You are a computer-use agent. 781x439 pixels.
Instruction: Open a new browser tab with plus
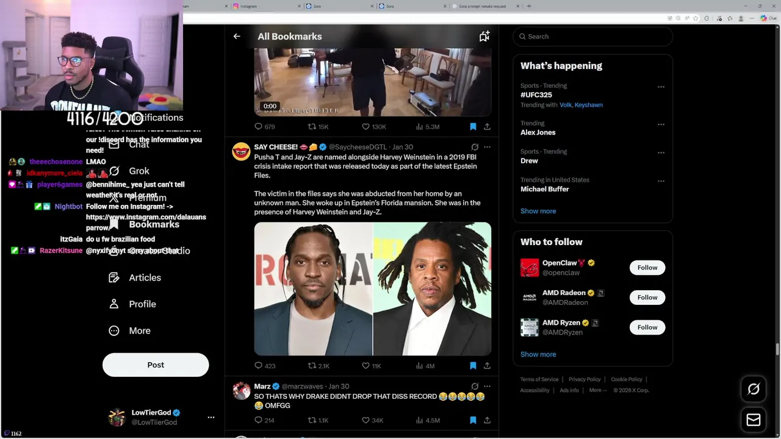[529, 6]
